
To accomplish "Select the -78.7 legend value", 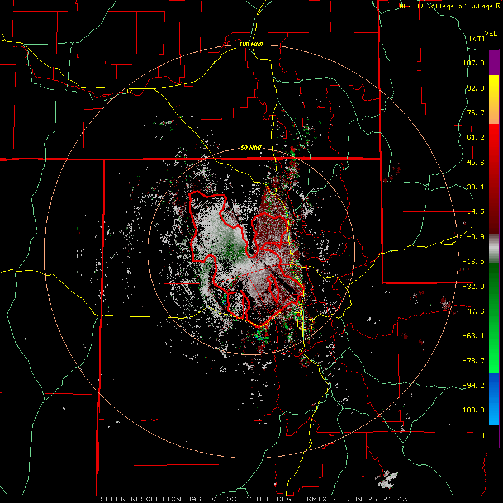I will 473,361.
